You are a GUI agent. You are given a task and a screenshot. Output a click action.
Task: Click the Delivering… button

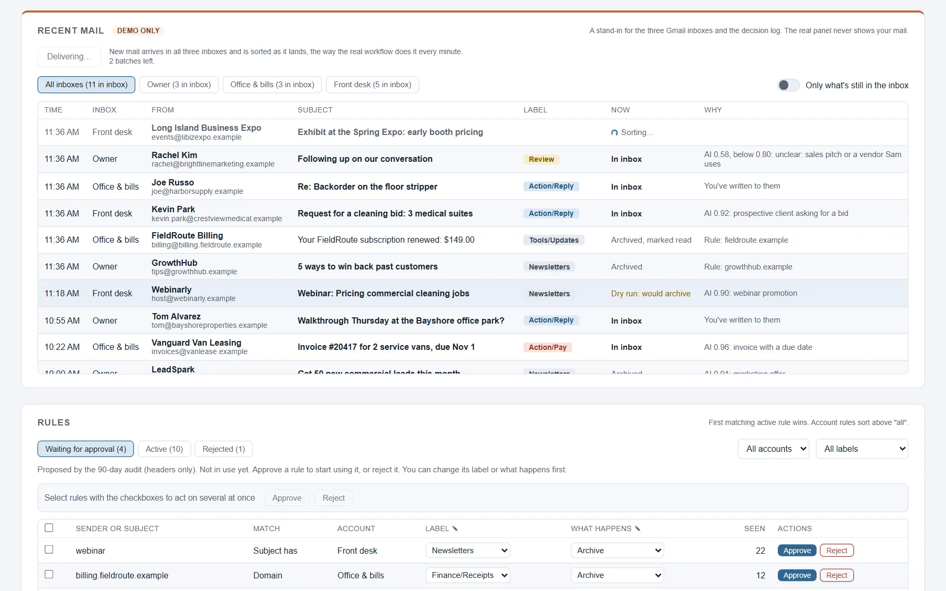tap(69, 57)
